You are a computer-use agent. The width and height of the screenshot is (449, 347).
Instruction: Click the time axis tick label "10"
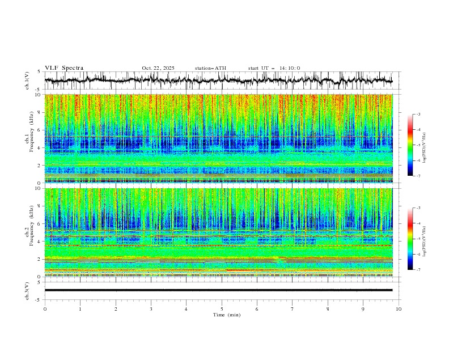[x=399, y=309]
